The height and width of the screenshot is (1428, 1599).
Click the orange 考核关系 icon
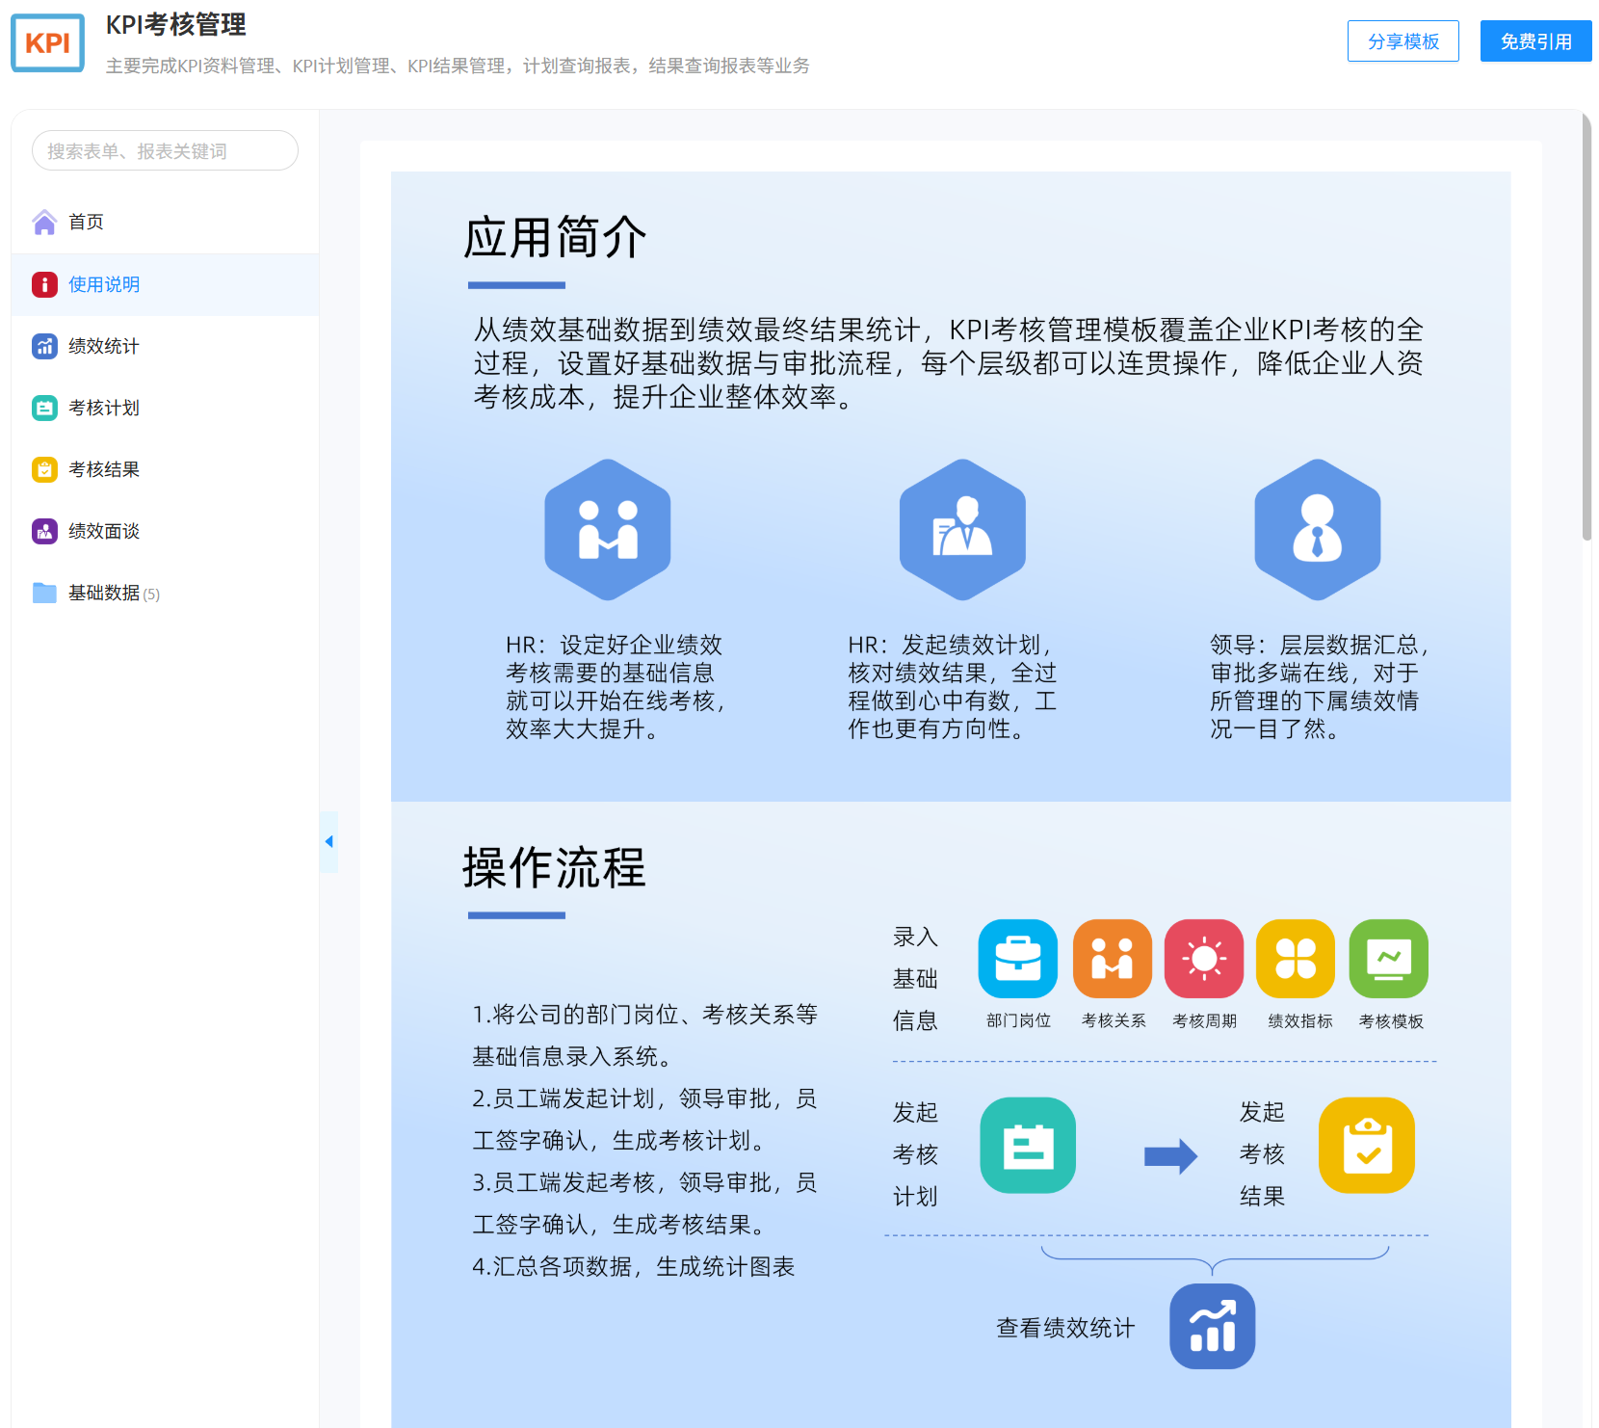1112,959
